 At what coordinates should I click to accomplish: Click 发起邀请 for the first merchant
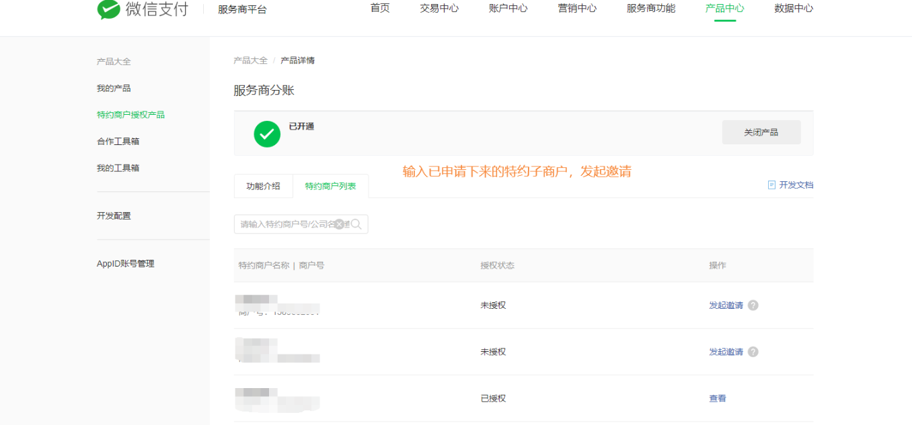tap(726, 305)
